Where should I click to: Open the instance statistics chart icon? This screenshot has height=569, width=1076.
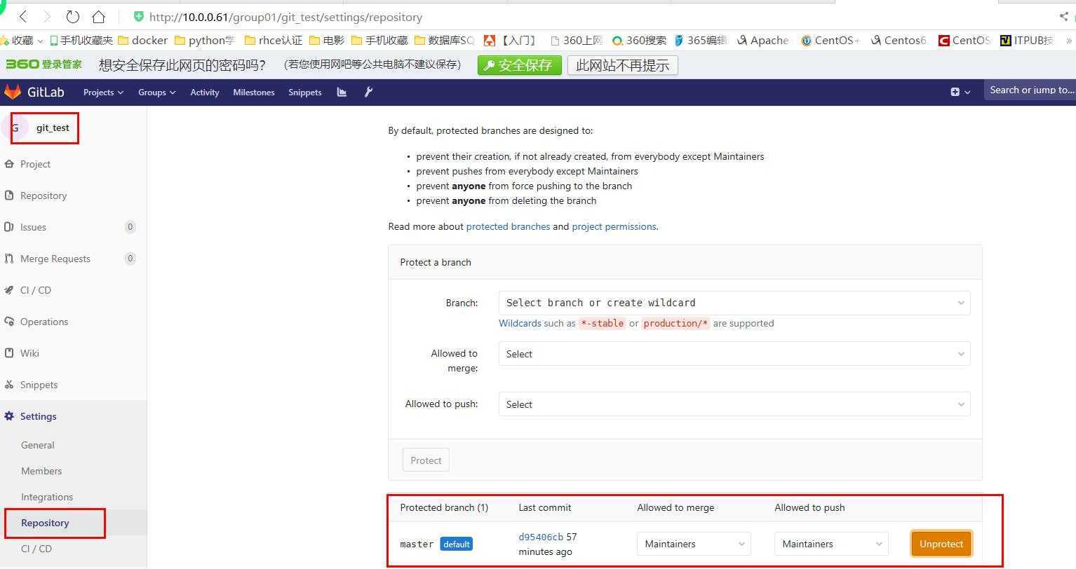point(342,92)
